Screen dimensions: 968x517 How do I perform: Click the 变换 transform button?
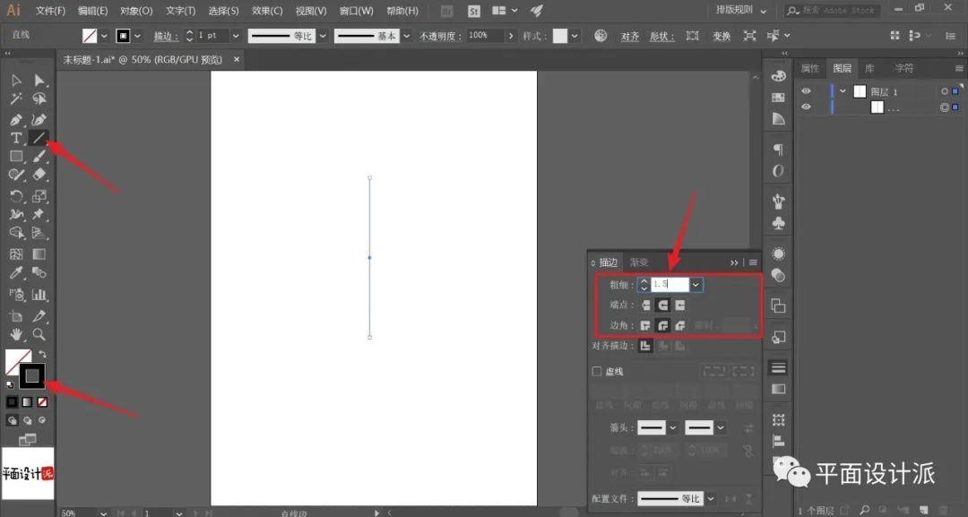pyautogui.click(x=722, y=37)
